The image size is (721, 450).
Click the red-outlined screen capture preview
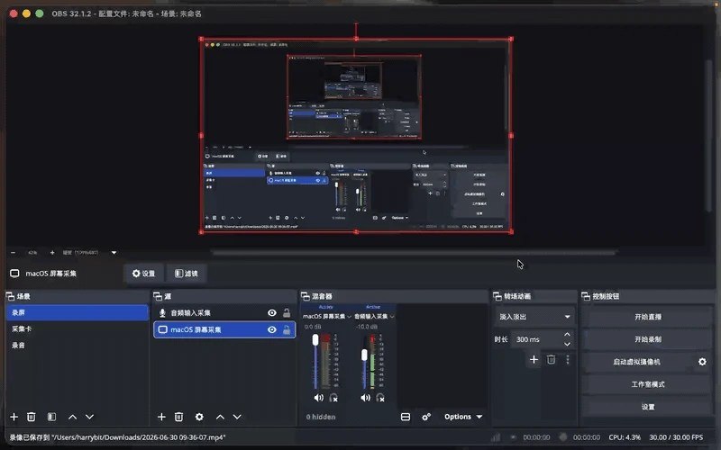click(356, 136)
